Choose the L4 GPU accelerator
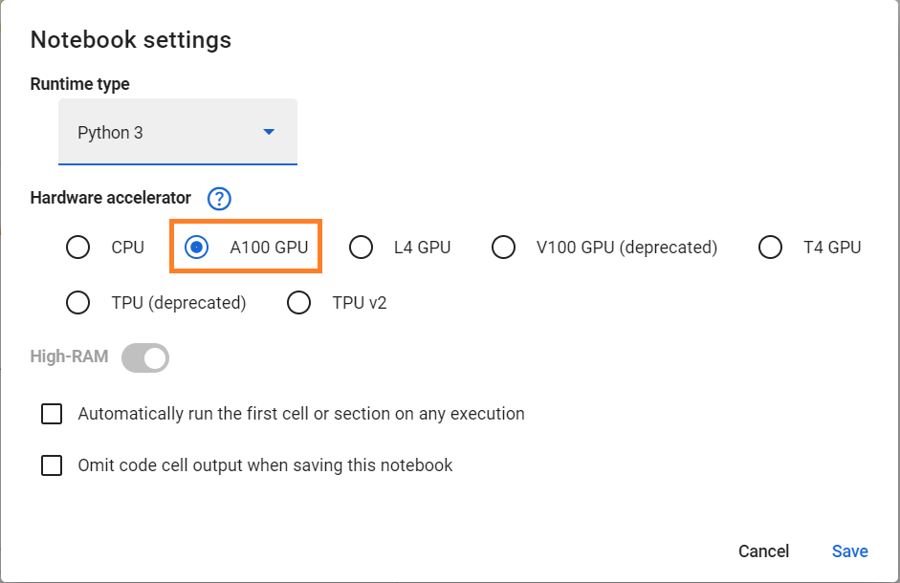This screenshot has height=583, width=900. pyautogui.click(x=361, y=248)
